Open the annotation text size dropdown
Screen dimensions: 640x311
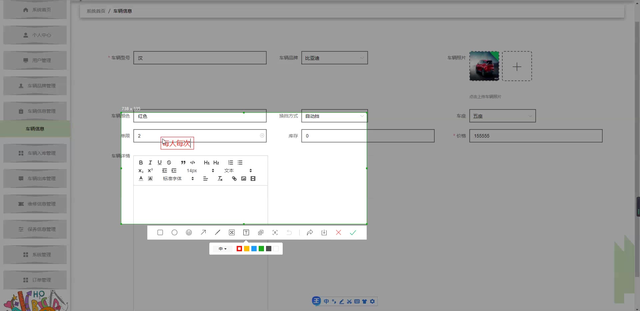click(x=222, y=249)
